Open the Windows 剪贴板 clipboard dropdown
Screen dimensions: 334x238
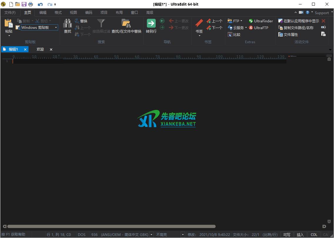pyautogui.click(x=56, y=28)
